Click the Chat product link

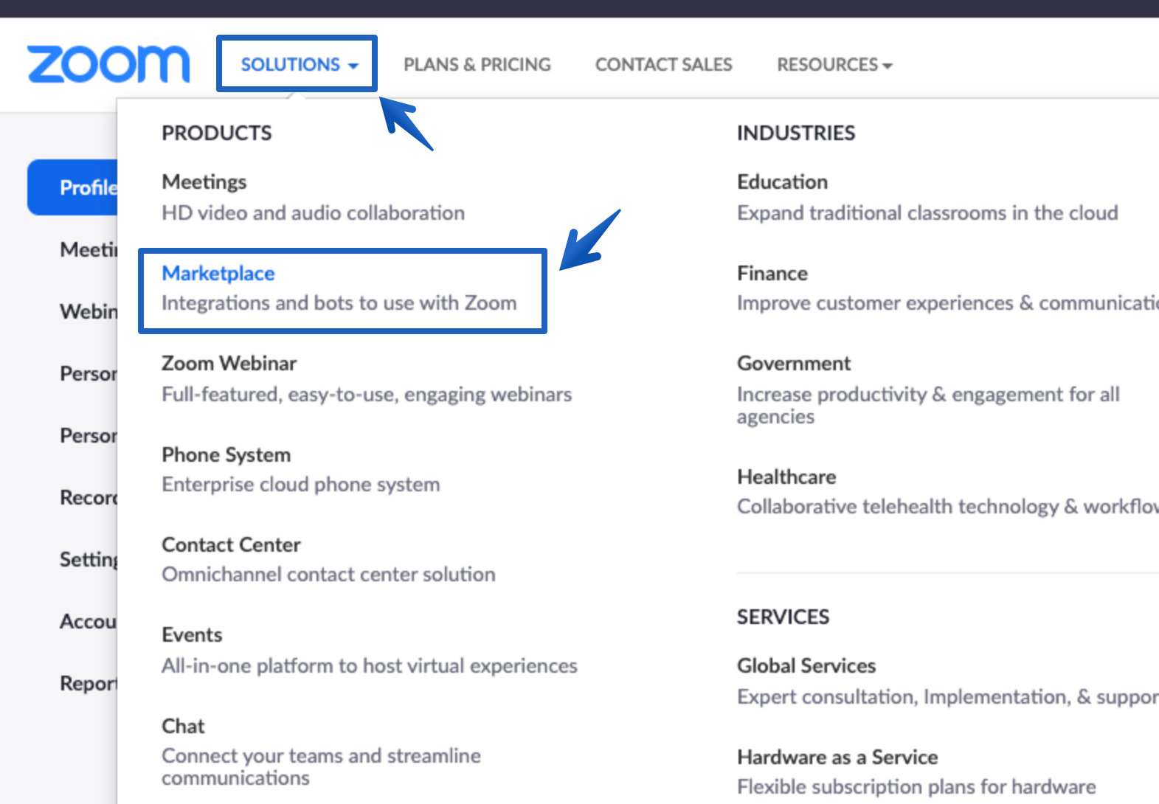(x=183, y=727)
